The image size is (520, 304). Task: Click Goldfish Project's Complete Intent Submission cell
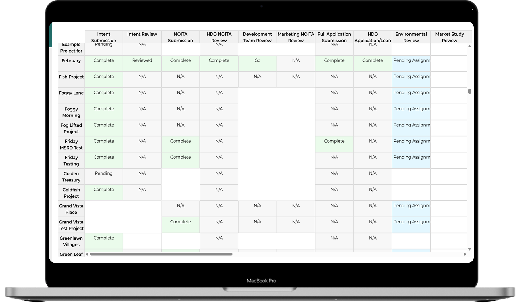click(104, 193)
